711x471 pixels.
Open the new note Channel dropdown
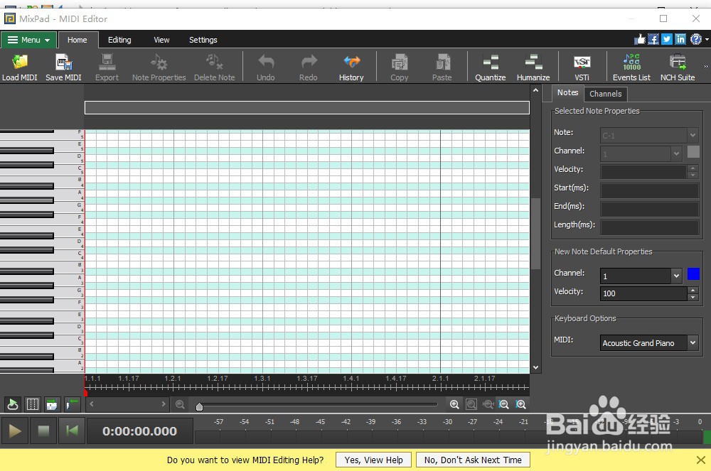click(677, 276)
